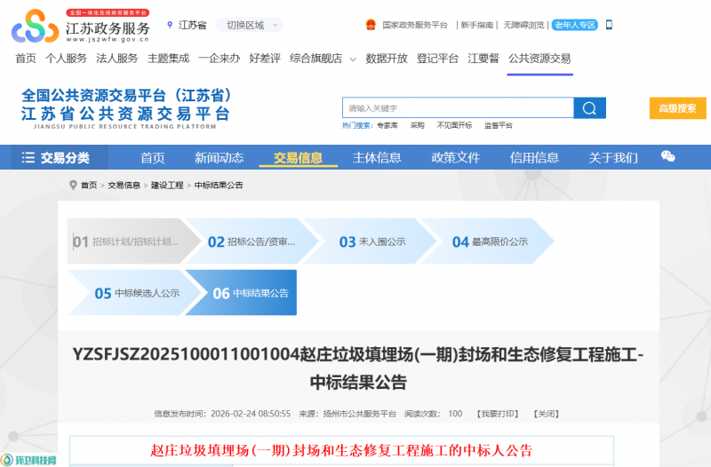Select step 05 中标候选人公示
The width and height of the screenshot is (711, 467).
(x=137, y=293)
